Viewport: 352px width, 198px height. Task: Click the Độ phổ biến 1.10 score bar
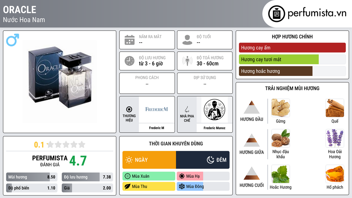(x=32, y=188)
